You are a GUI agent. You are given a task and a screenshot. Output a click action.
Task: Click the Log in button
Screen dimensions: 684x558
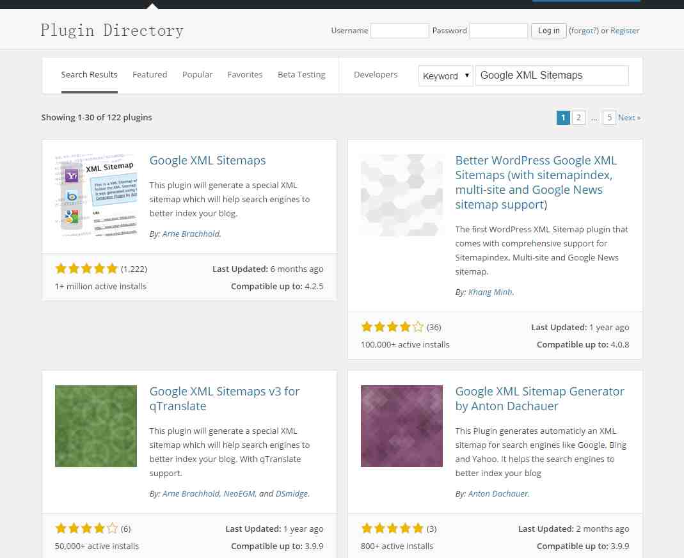[549, 31]
